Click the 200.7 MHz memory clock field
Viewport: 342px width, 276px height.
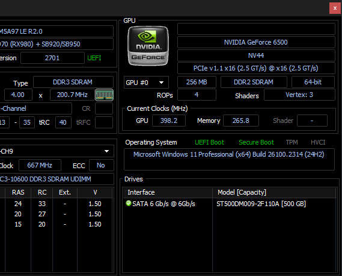pyautogui.click(x=72, y=95)
